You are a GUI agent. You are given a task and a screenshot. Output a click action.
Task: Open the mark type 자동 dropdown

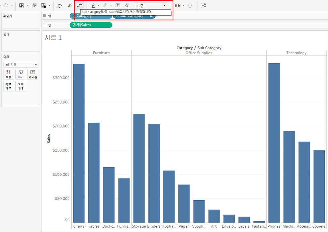pyautogui.click(x=21, y=65)
